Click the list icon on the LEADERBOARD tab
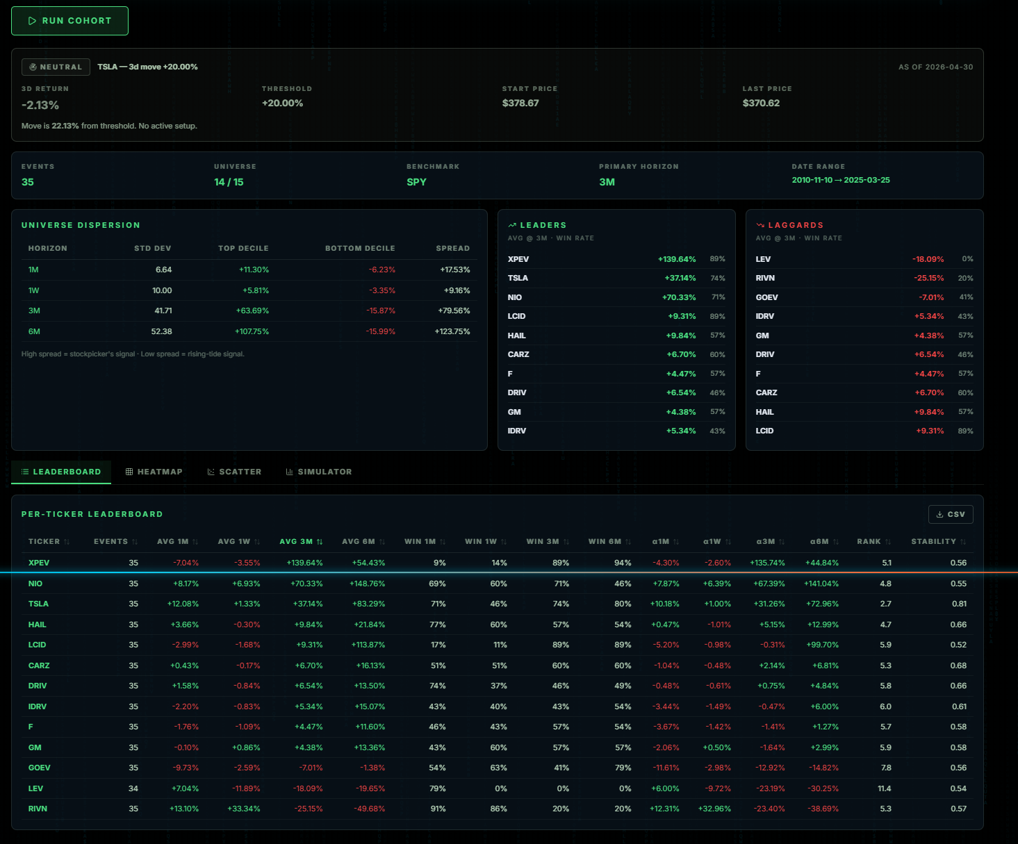 (x=26, y=472)
